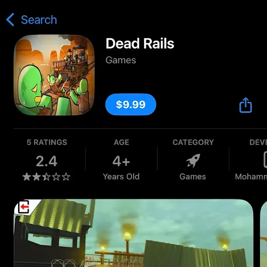Tap the Games subtitle under the title

[x=121, y=60]
